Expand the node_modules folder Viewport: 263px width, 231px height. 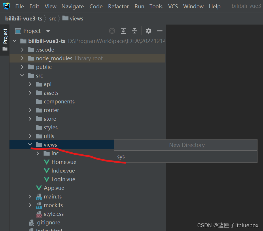point(22,58)
